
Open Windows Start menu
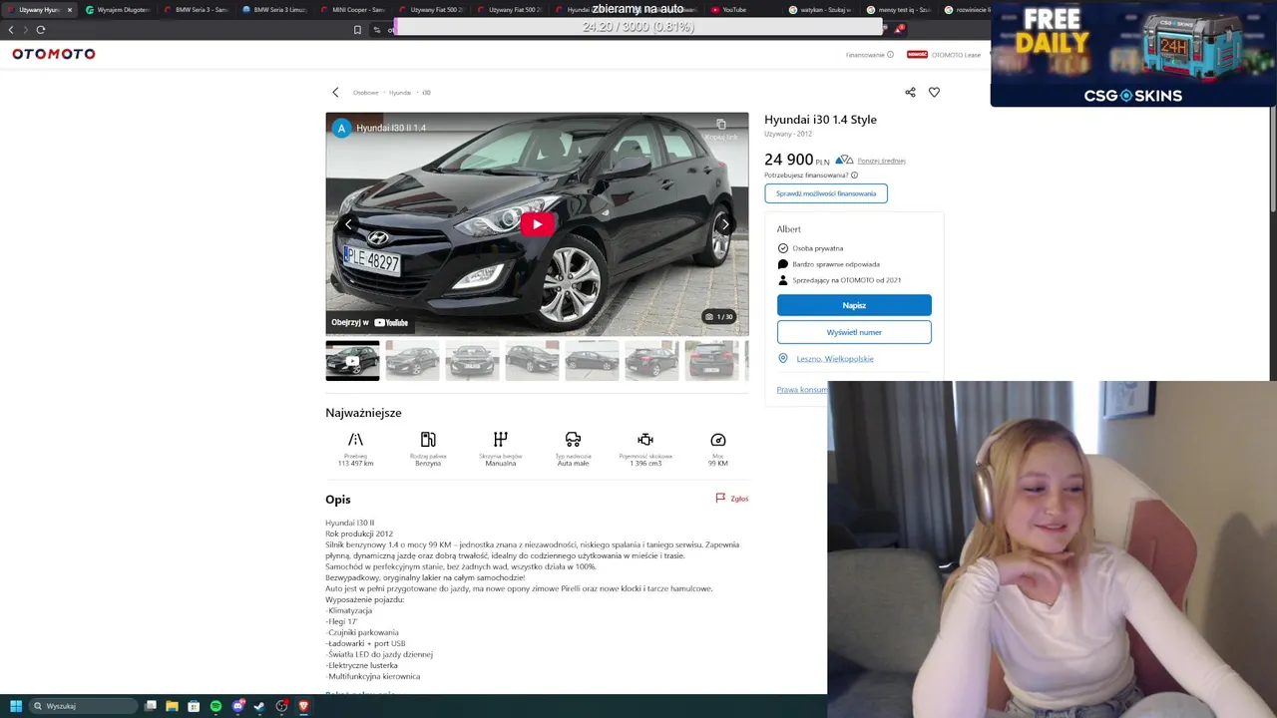pyautogui.click(x=15, y=706)
